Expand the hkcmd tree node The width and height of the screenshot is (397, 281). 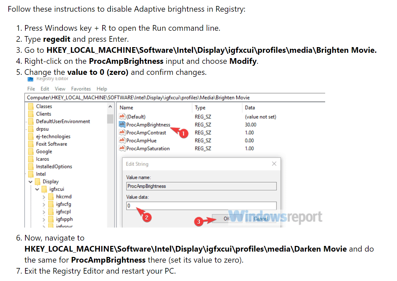44,197
